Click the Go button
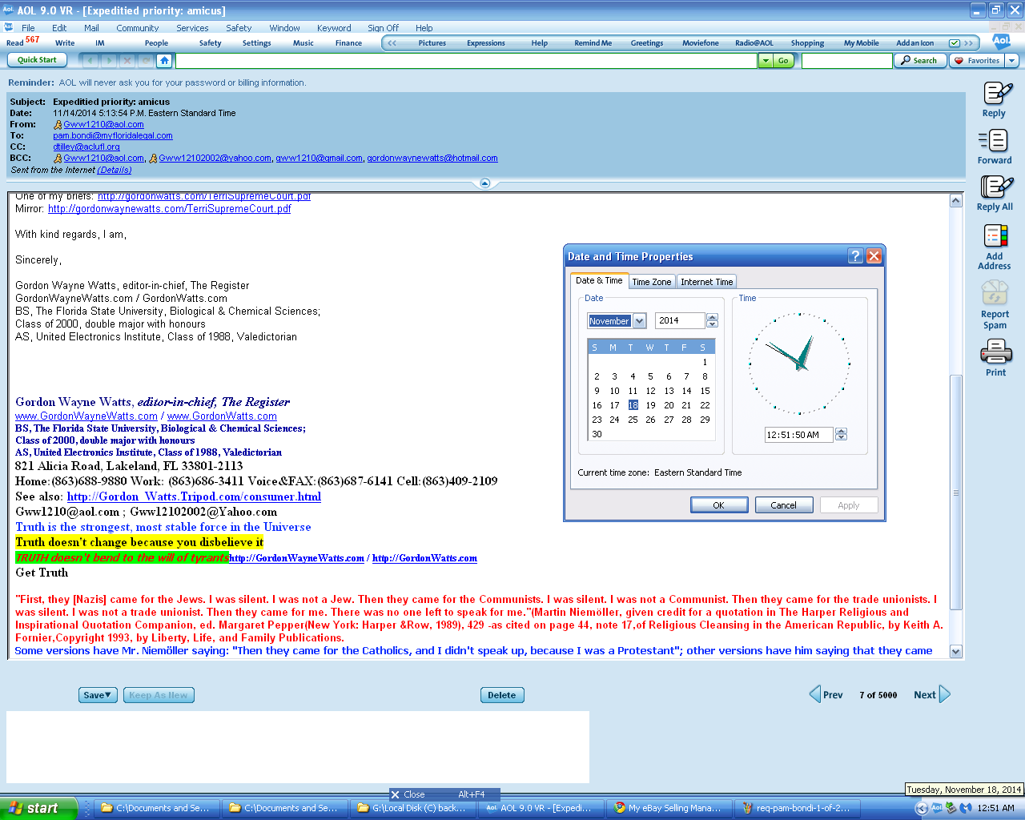This screenshot has width=1025, height=820. (x=784, y=60)
